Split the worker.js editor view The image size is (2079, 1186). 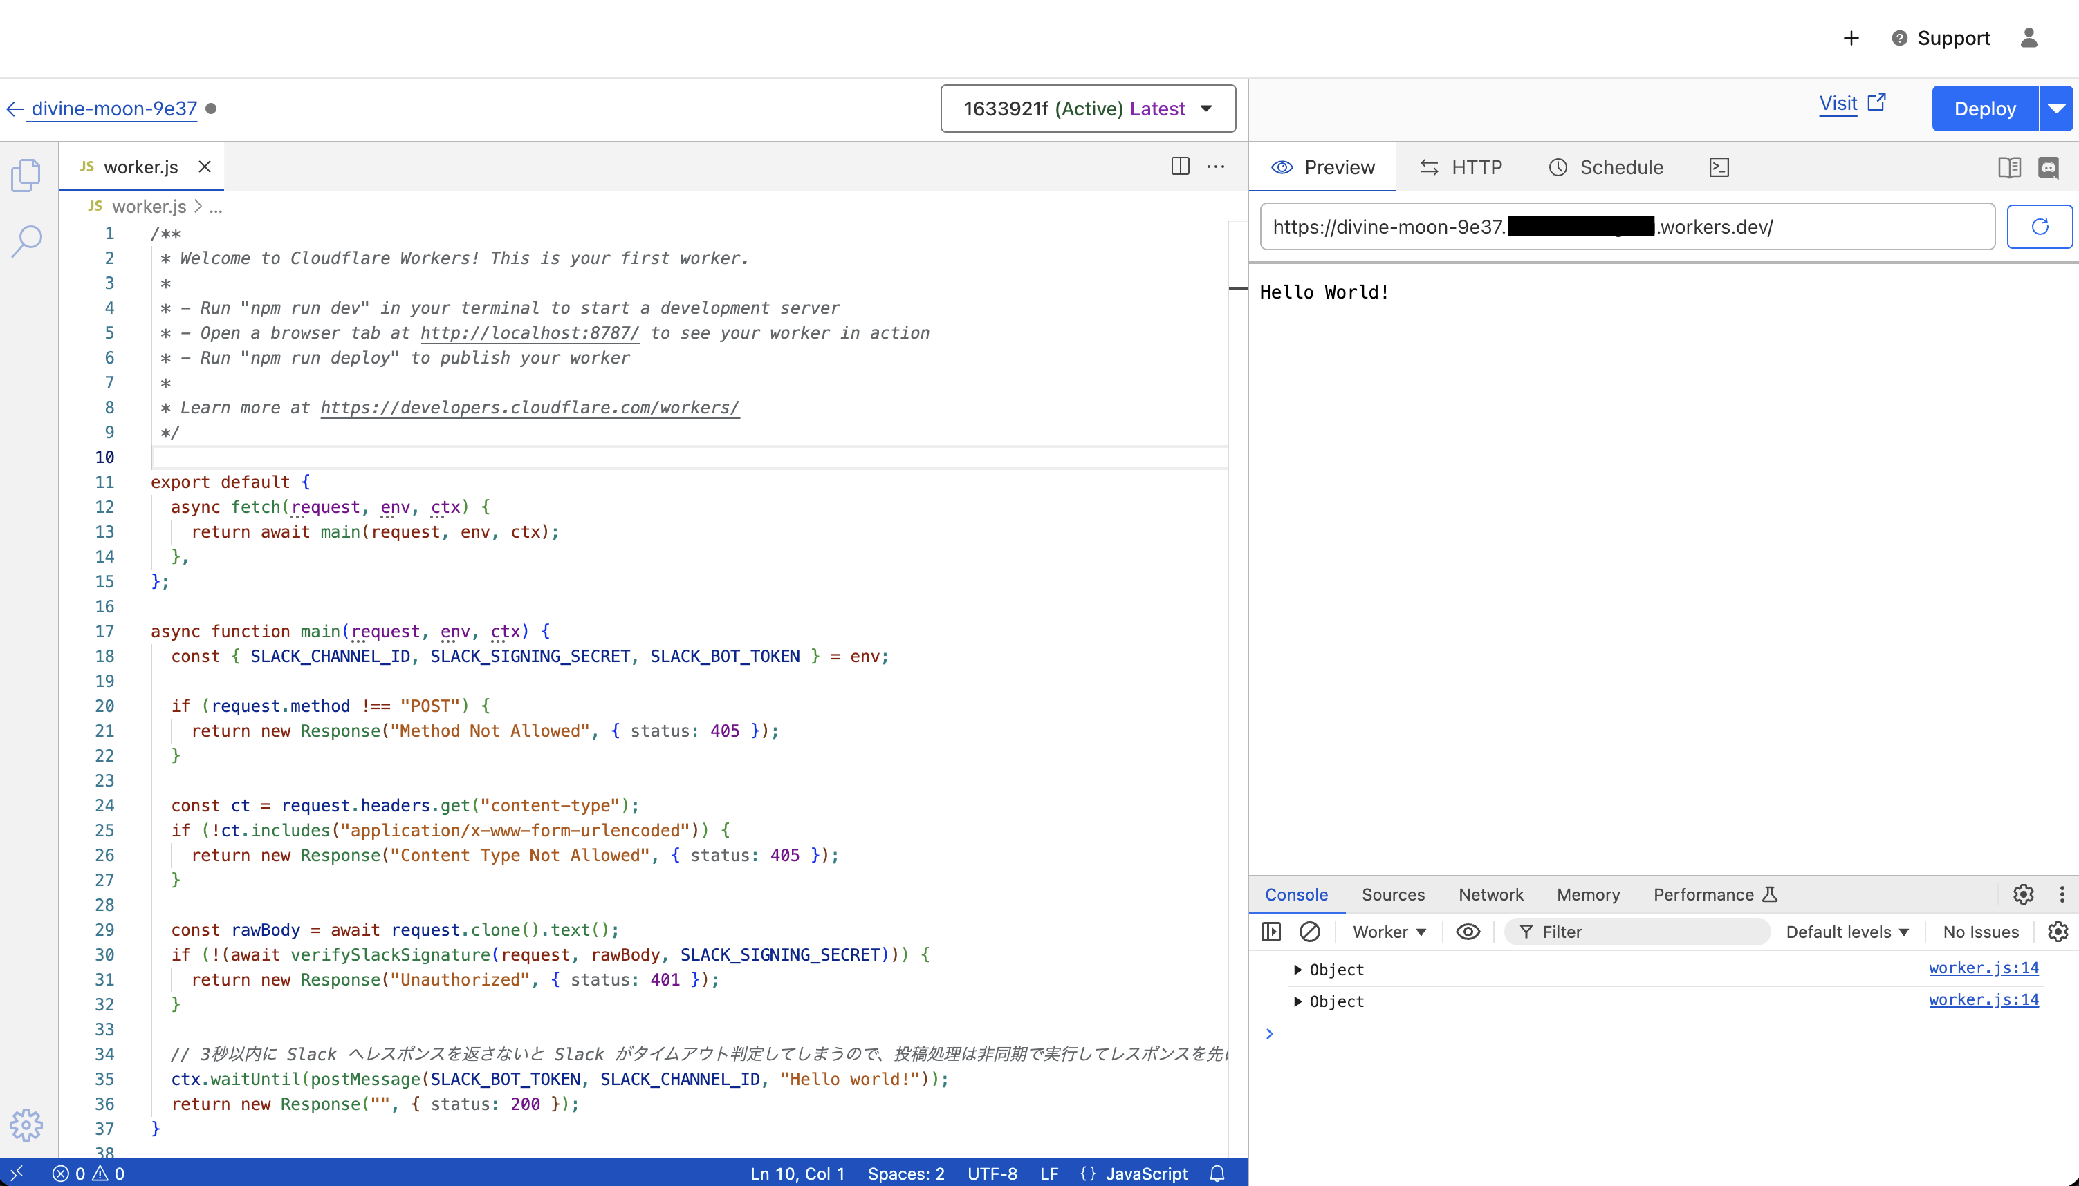pos(1179,166)
